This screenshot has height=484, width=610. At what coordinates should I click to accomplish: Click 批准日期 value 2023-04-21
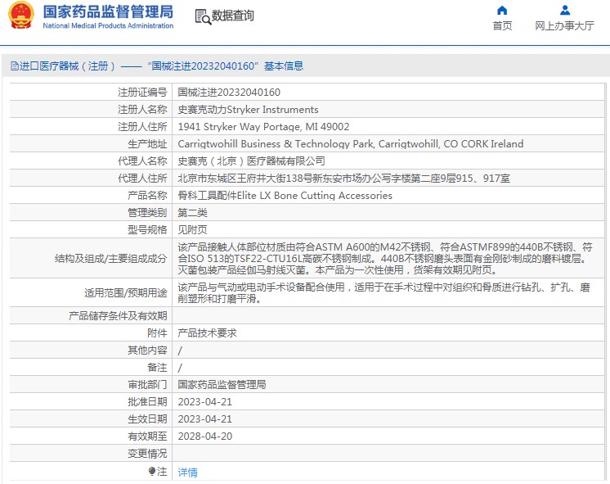coord(205,401)
